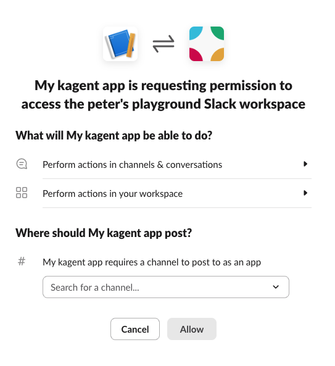This screenshot has height=366, width=335.
Task: Click the My kagent app blueprint icon
Action: (120, 44)
